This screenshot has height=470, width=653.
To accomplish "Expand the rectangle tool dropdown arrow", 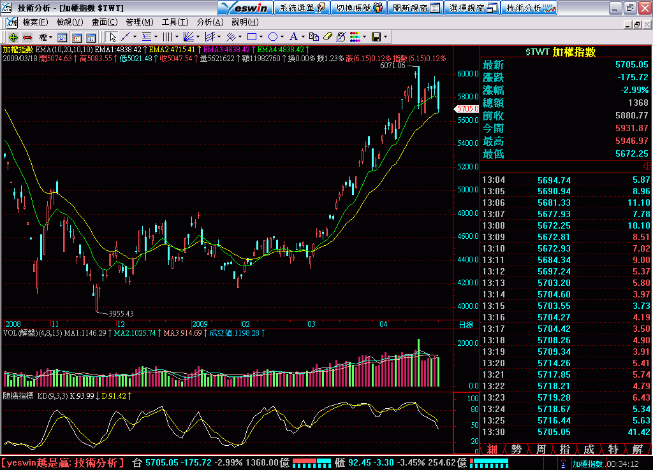I will coord(261,37).
